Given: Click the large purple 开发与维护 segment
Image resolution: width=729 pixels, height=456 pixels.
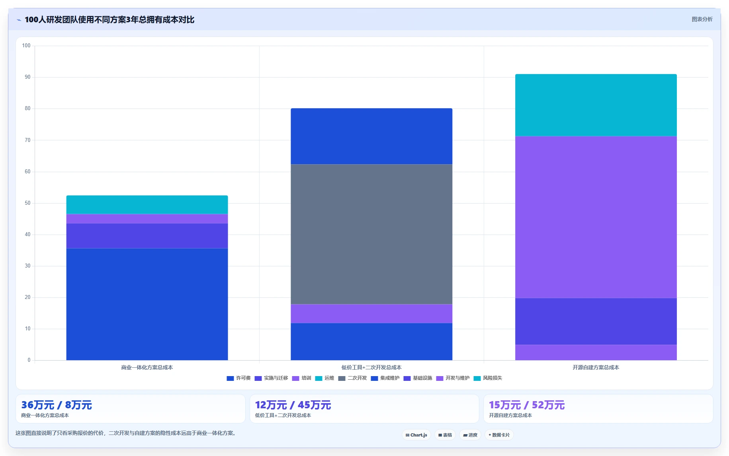Looking at the screenshot, I should [596, 217].
